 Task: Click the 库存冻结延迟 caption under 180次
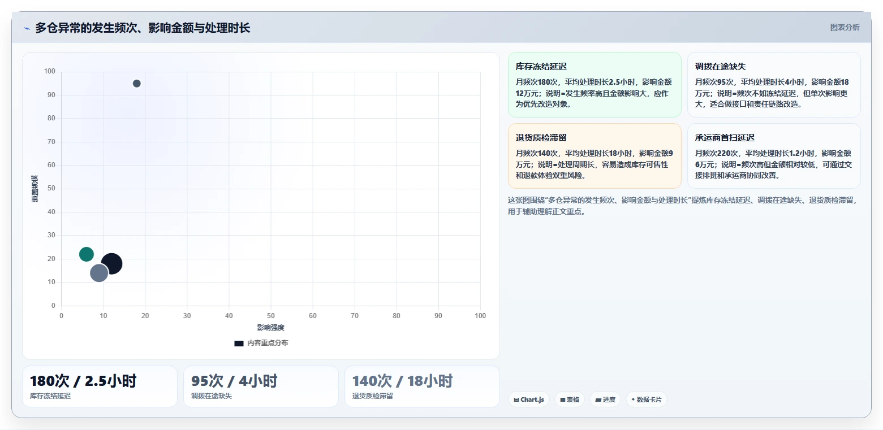pyautogui.click(x=50, y=396)
